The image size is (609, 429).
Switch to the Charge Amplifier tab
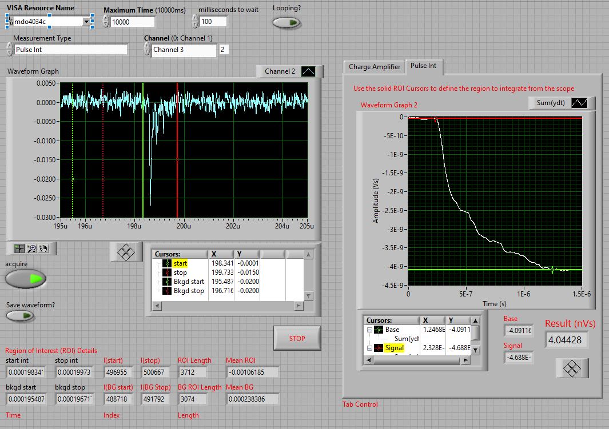coord(375,67)
